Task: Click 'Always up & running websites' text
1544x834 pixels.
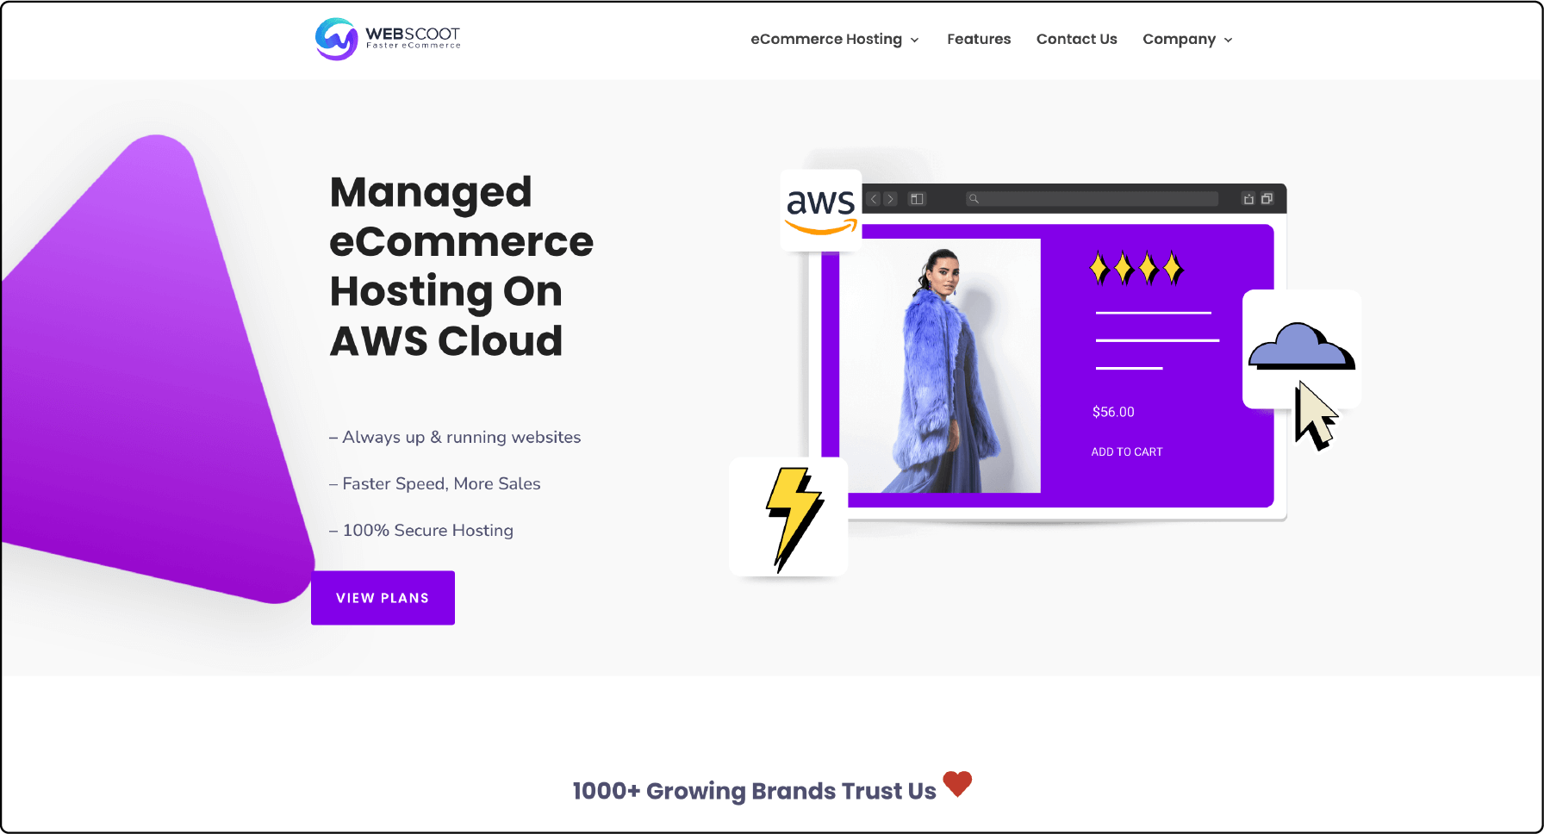Action: tap(462, 437)
